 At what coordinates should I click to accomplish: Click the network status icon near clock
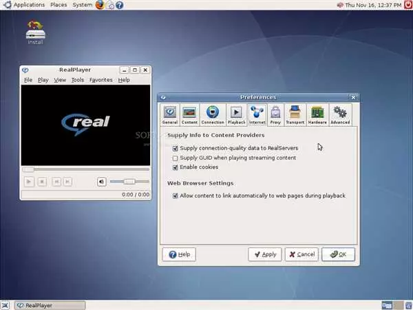click(340, 5)
